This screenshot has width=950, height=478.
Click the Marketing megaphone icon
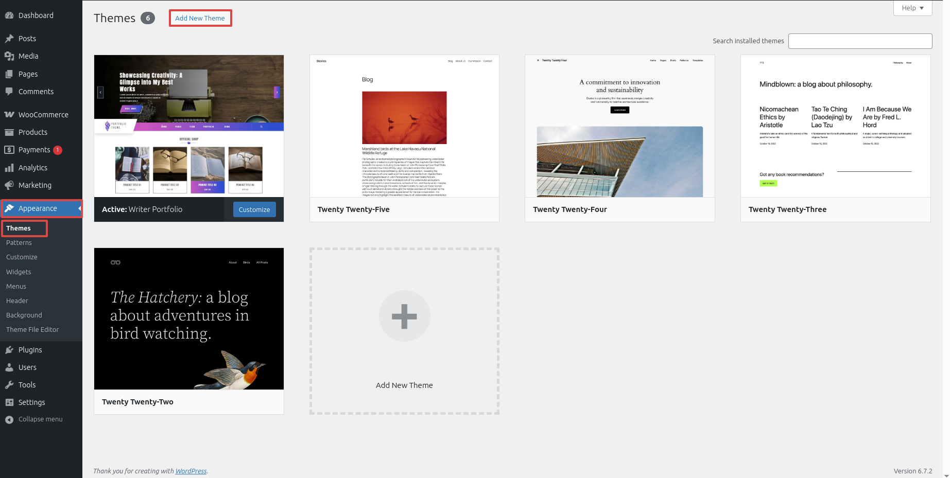click(9, 185)
